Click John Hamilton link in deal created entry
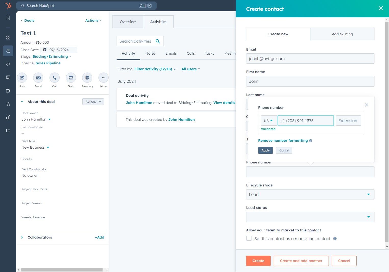 [181, 120]
